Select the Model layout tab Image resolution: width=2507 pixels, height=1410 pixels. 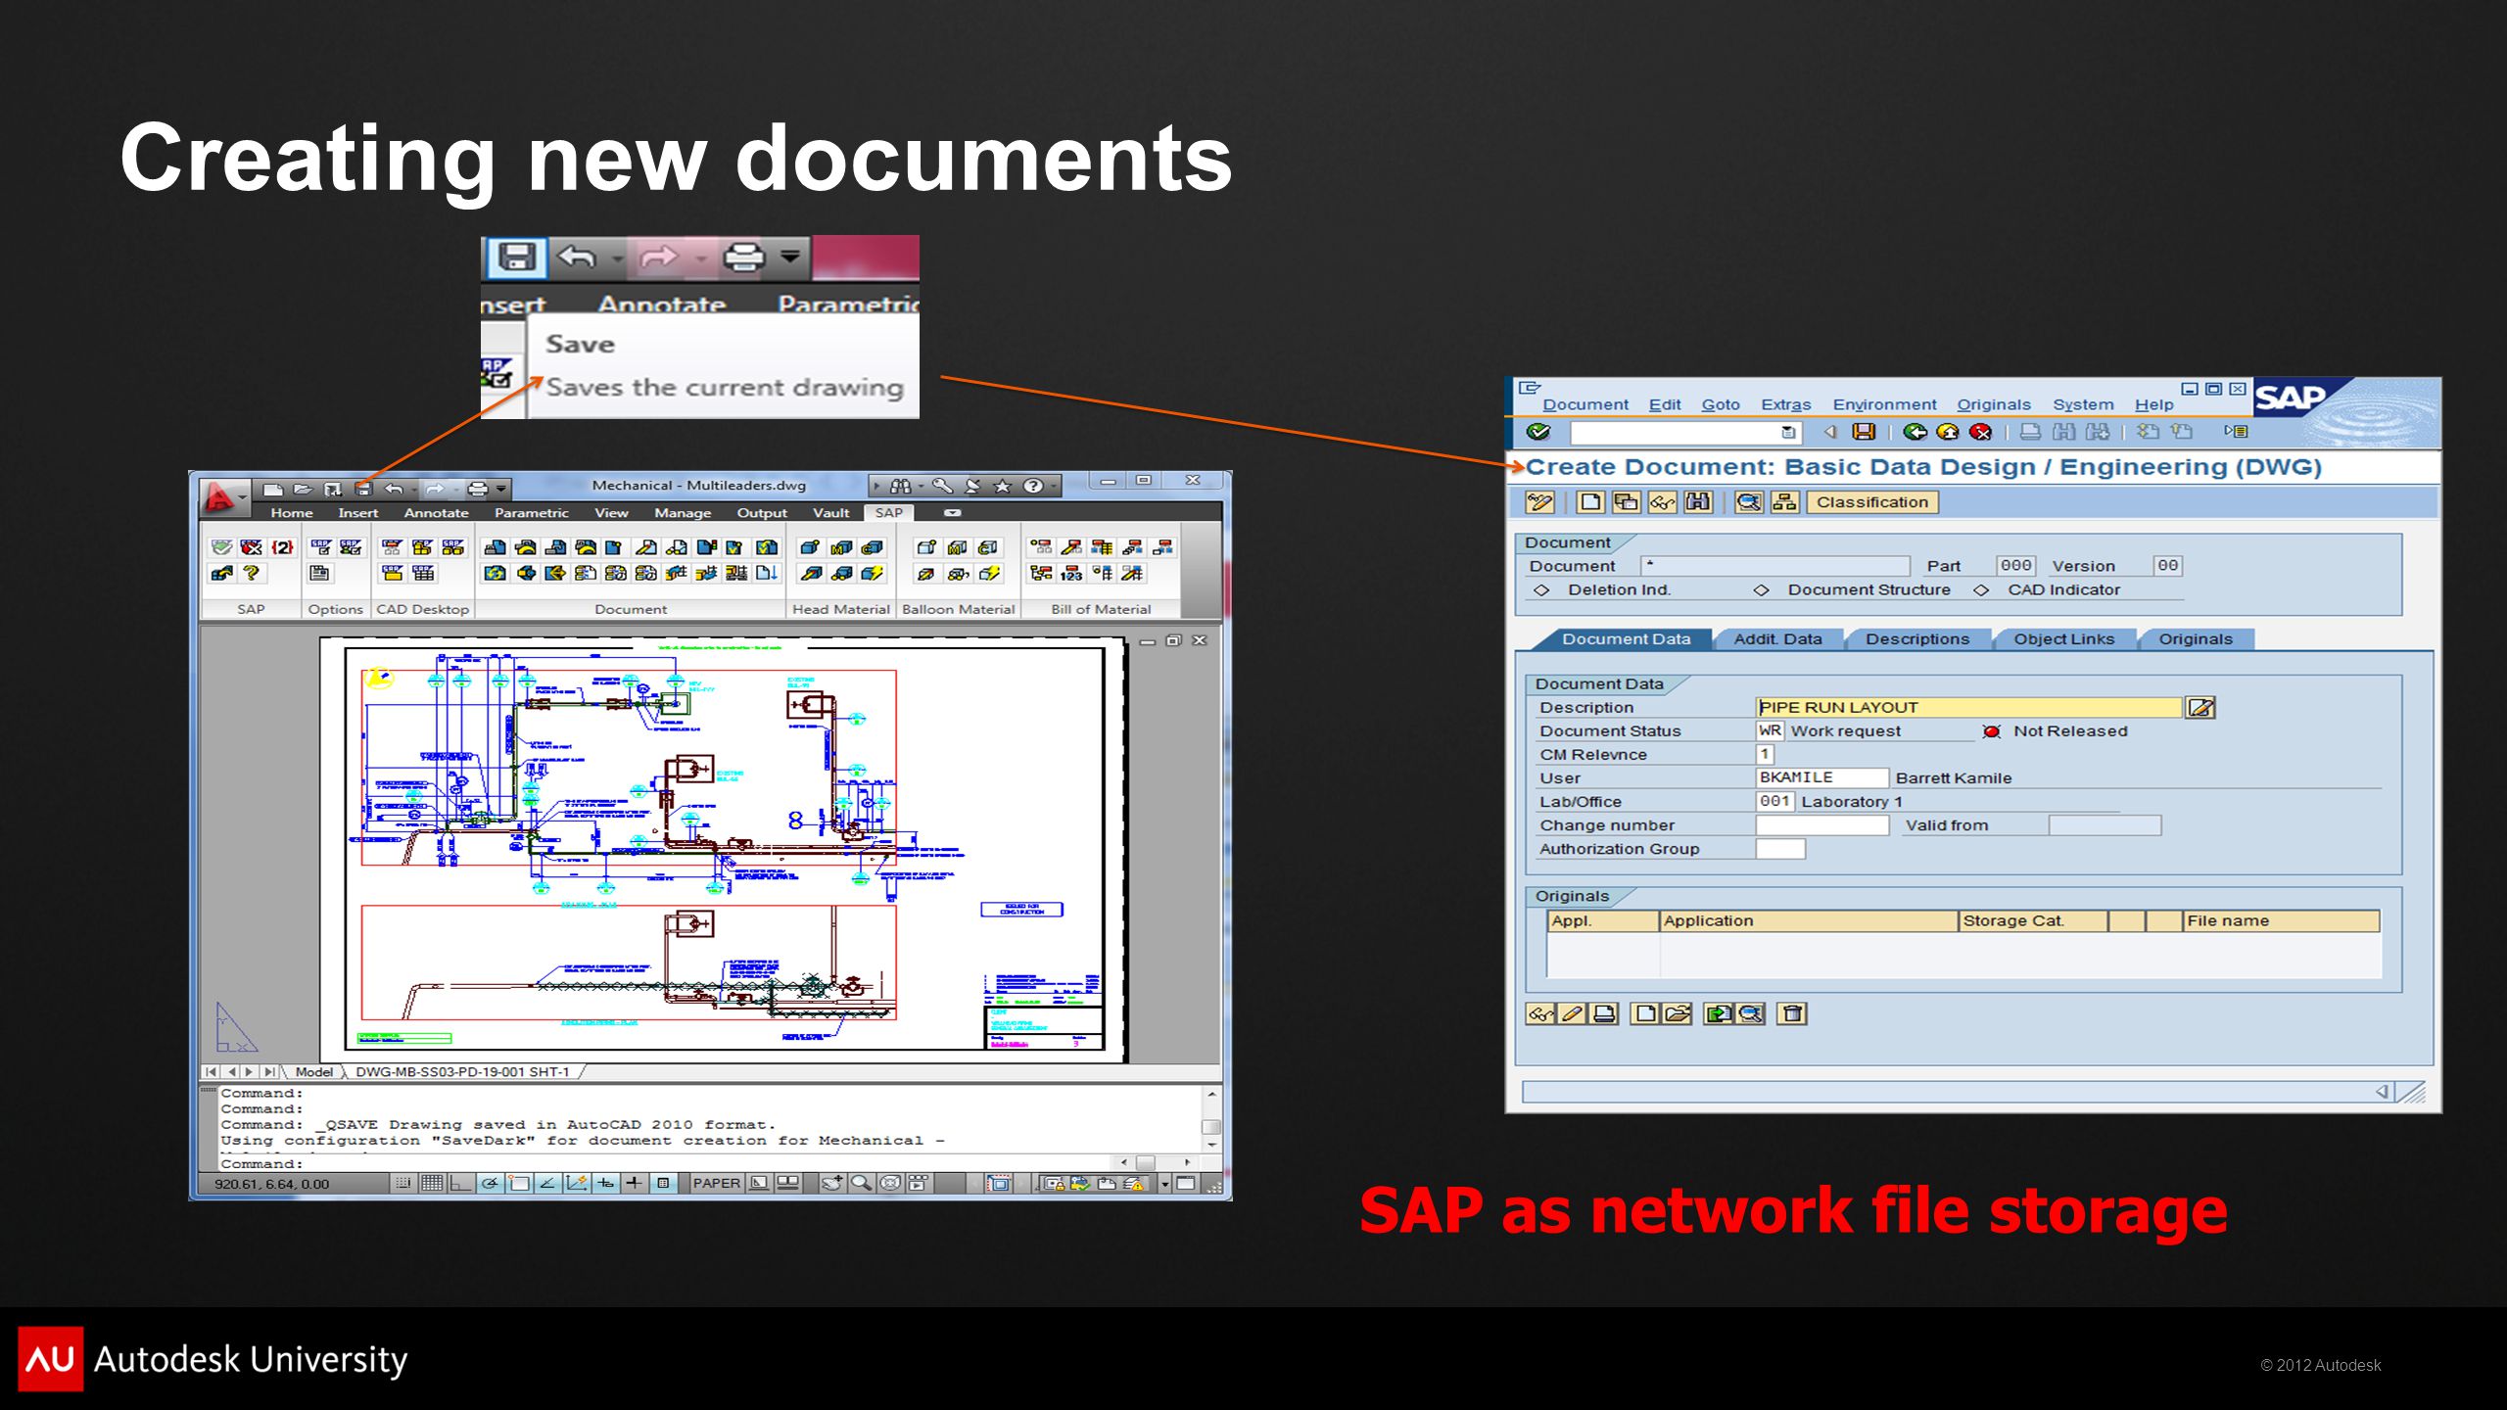[313, 1072]
